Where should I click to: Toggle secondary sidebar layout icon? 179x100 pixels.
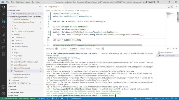(154, 2)
